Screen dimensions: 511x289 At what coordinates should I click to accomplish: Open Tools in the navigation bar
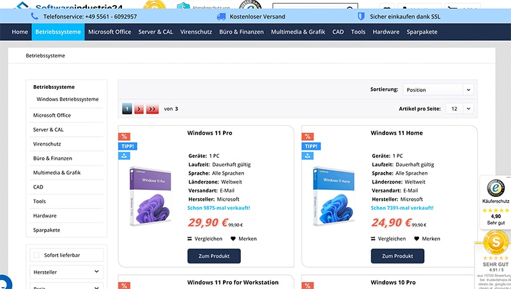(x=358, y=32)
